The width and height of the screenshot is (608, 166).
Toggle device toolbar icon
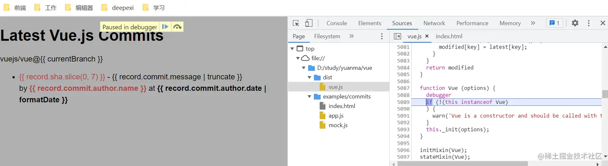[309, 23]
